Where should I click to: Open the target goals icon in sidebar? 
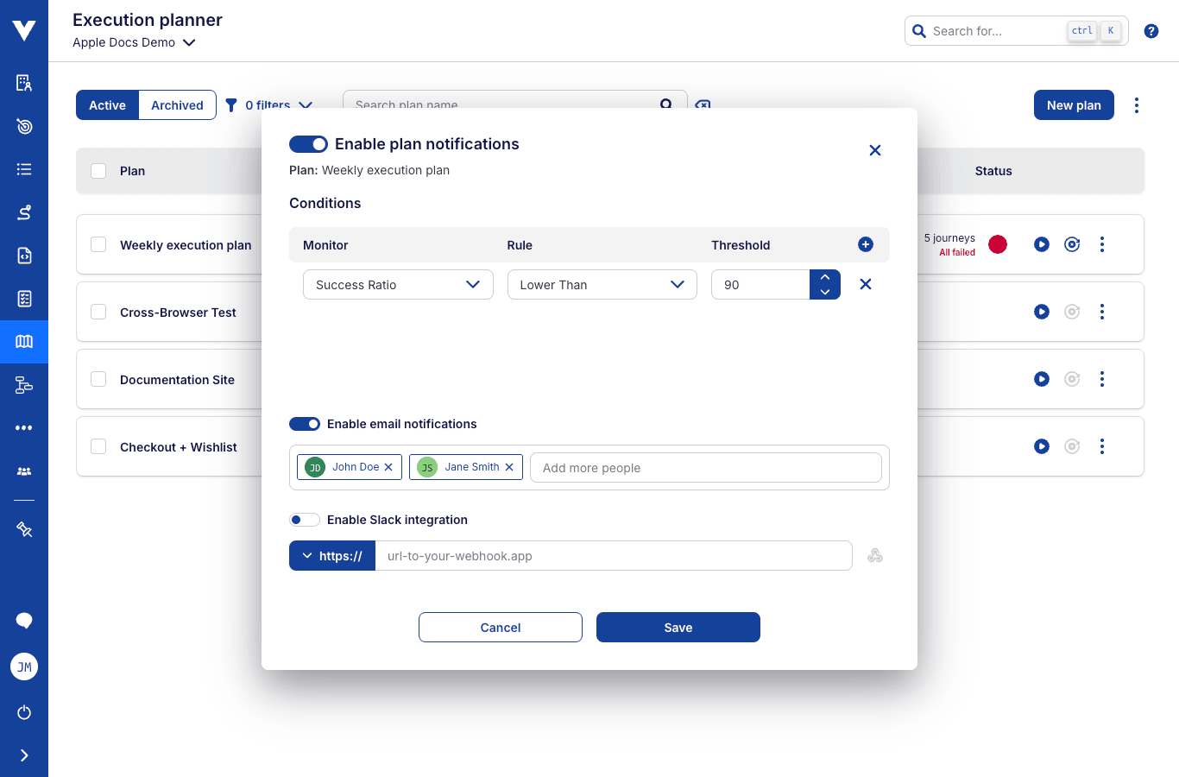click(x=23, y=126)
